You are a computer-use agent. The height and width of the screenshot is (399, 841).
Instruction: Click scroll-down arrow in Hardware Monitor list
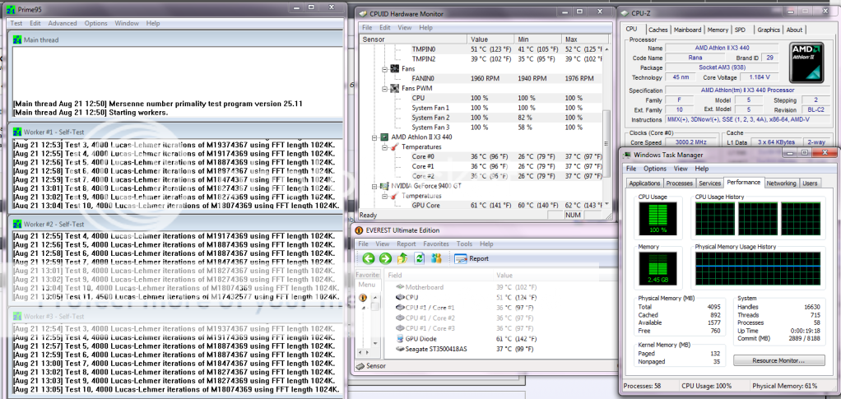(x=606, y=204)
